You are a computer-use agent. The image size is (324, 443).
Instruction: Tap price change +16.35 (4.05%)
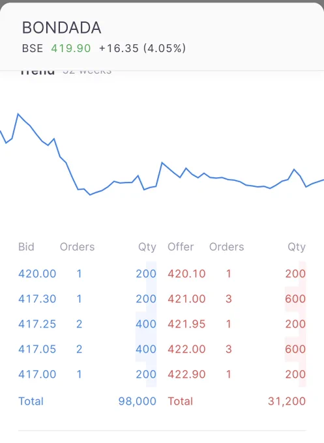142,48
